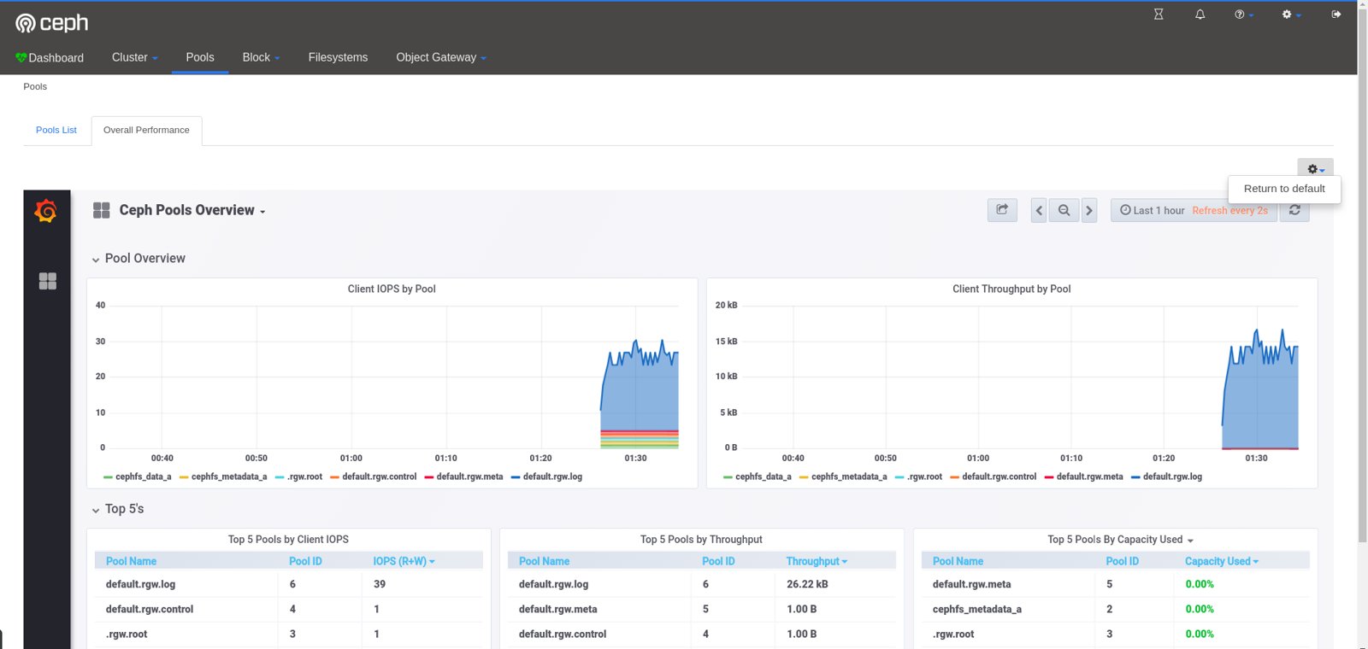
Task: Shift time range forward with right arrow
Action: [1089, 210]
